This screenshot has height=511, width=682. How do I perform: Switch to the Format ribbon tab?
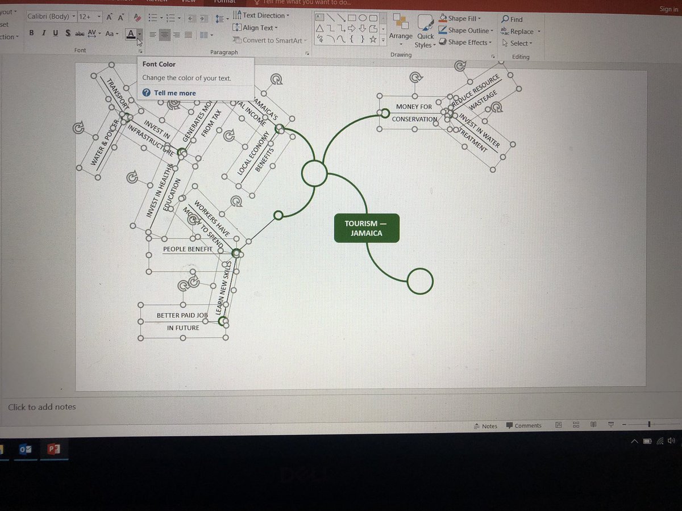224,2
